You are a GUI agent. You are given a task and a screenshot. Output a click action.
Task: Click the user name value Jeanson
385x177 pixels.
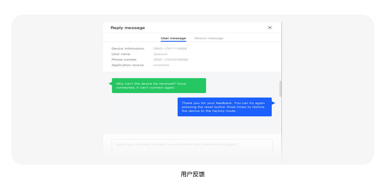[161, 54]
